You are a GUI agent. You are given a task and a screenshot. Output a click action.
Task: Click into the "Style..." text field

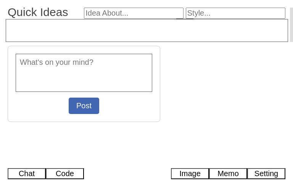pos(235,13)
